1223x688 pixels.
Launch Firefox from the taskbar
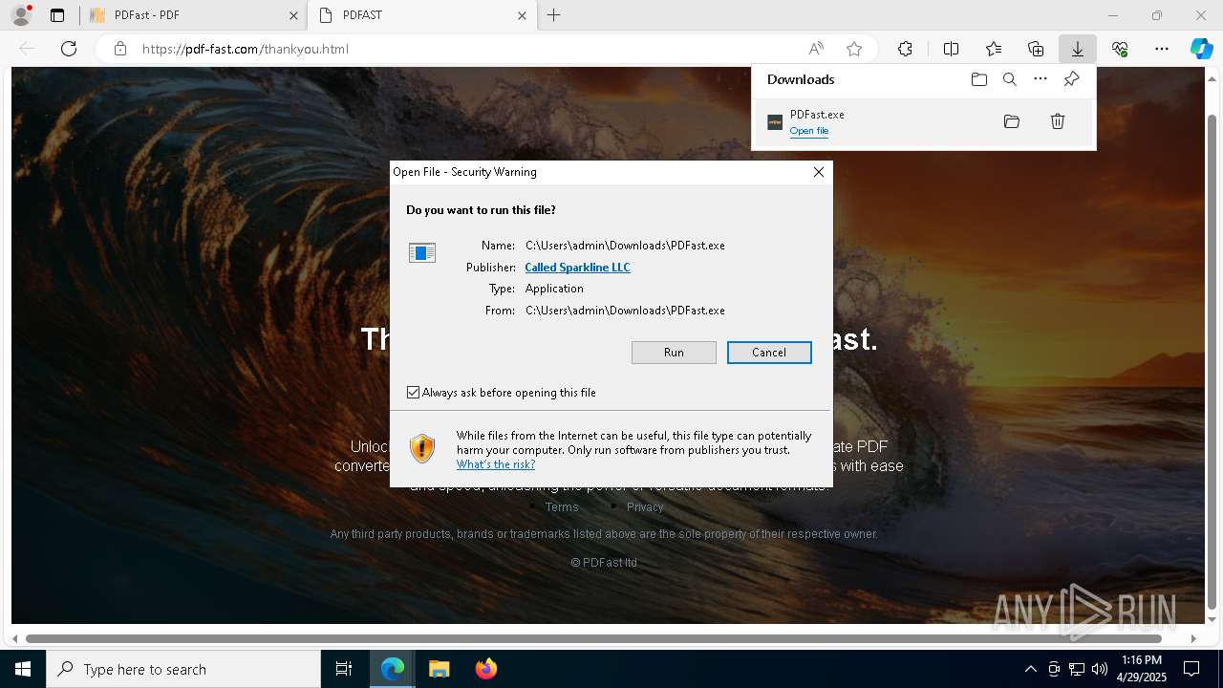click(x=485, y=669)
